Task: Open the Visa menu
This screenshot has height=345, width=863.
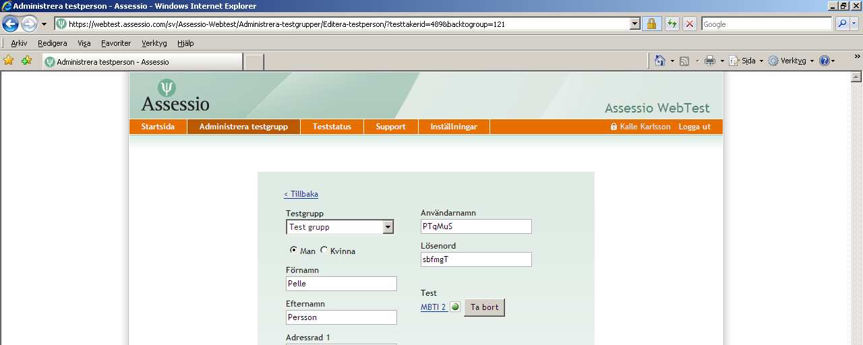Action: click(x=84, y=43)
